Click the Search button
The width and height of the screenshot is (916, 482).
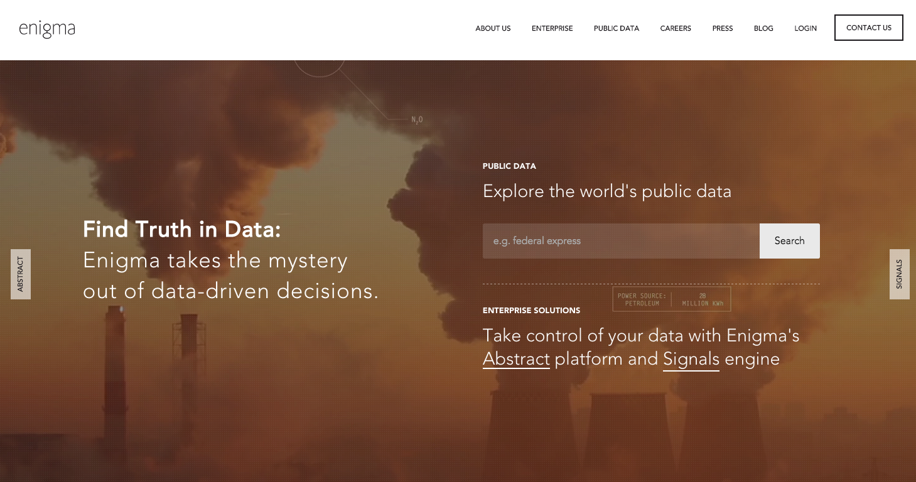789,241
